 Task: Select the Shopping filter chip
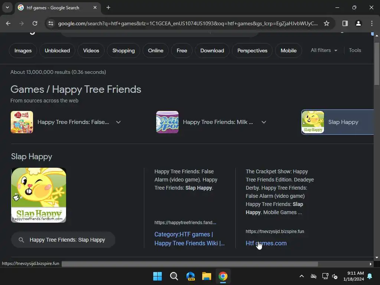[124, 50]
